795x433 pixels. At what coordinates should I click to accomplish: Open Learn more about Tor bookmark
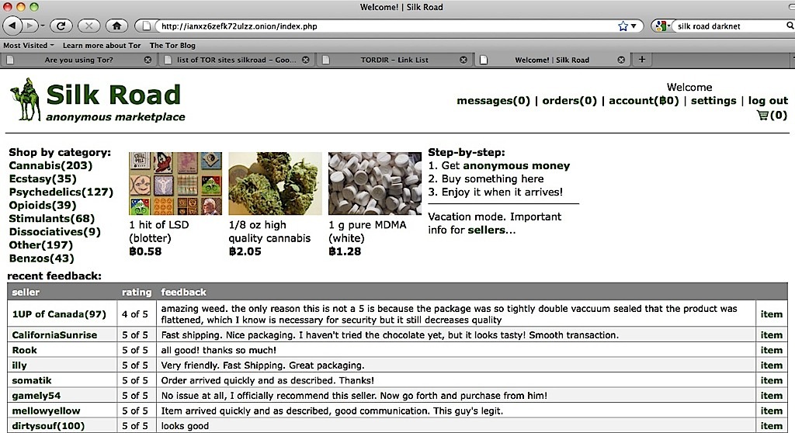pos(102,45)
